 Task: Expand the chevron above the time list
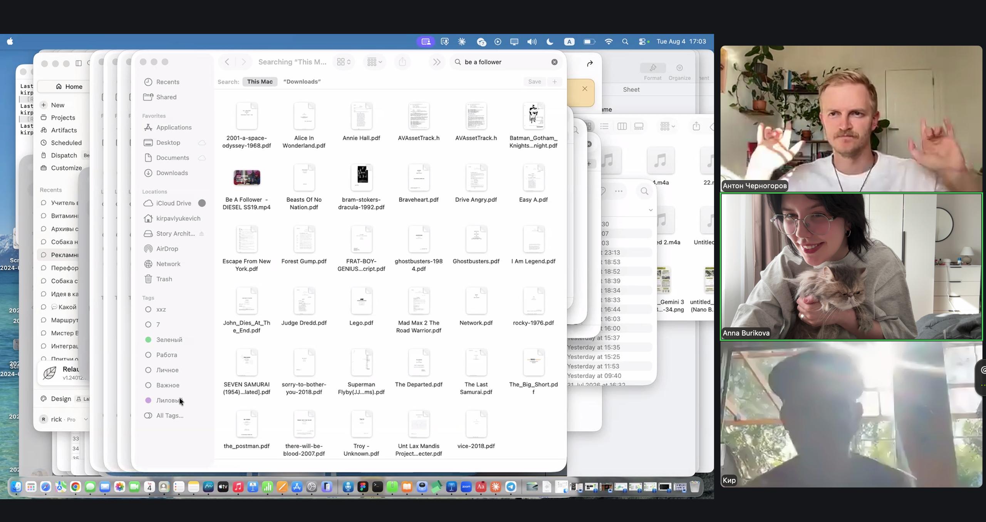point(651,210)
